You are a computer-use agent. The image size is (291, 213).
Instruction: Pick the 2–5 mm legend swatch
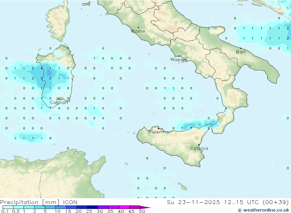coord(40,207)
